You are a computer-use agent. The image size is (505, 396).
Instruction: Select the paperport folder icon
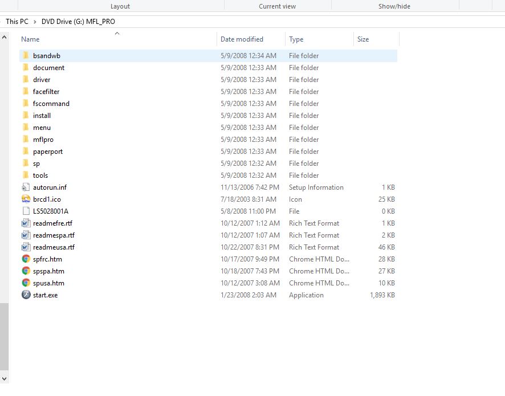[x=26, y=152]
